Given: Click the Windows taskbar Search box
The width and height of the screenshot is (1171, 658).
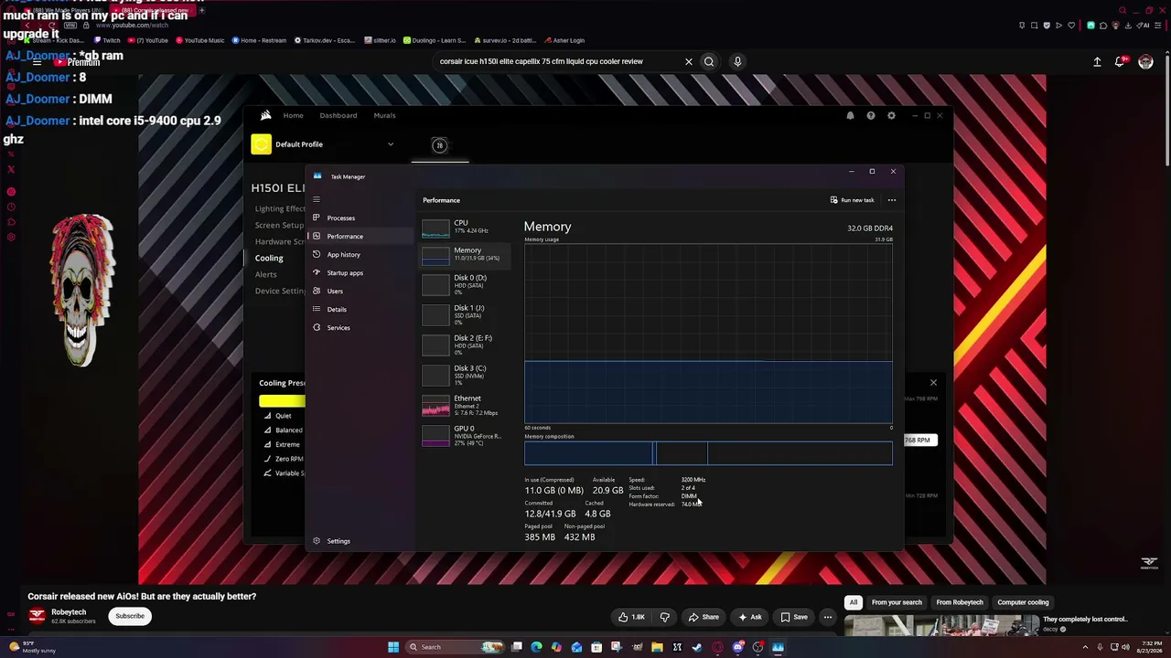Looking at the screenshot, I should pos(455,647).
